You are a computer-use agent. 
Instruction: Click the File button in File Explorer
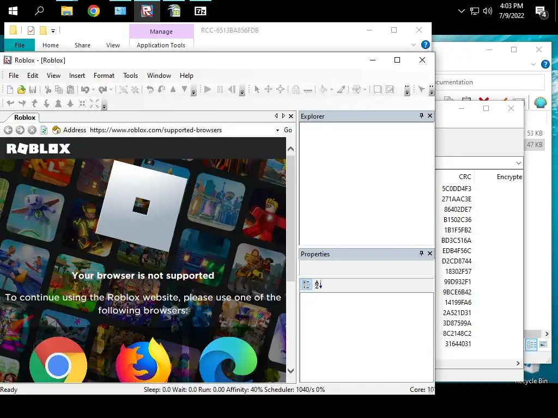20,45
